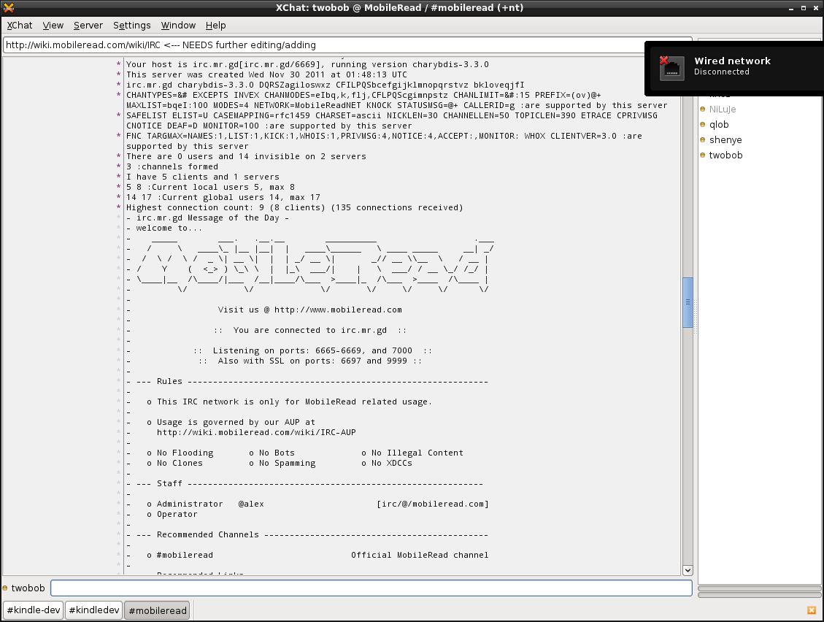Click the Wired network Disconnected notification
This screenshot has width=824, height=622.
(x=734, y=69)
